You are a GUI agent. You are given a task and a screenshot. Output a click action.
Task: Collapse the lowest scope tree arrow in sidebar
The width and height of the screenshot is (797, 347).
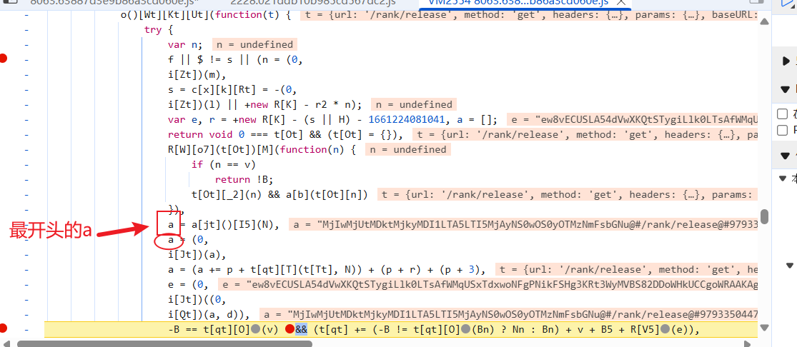coord(789,265)
